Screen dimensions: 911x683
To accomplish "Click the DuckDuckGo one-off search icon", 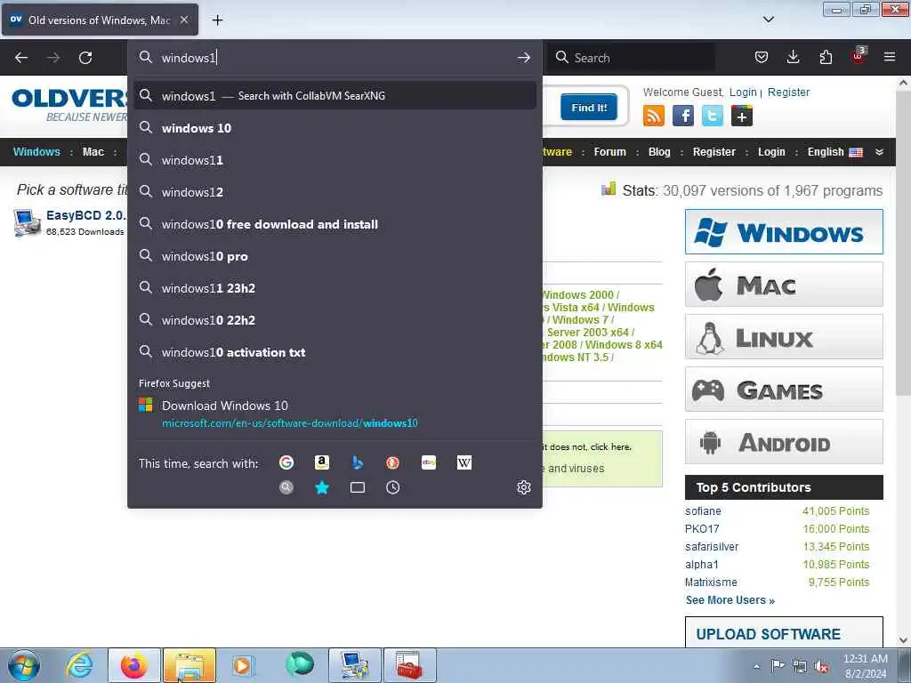I will (392, 462).
